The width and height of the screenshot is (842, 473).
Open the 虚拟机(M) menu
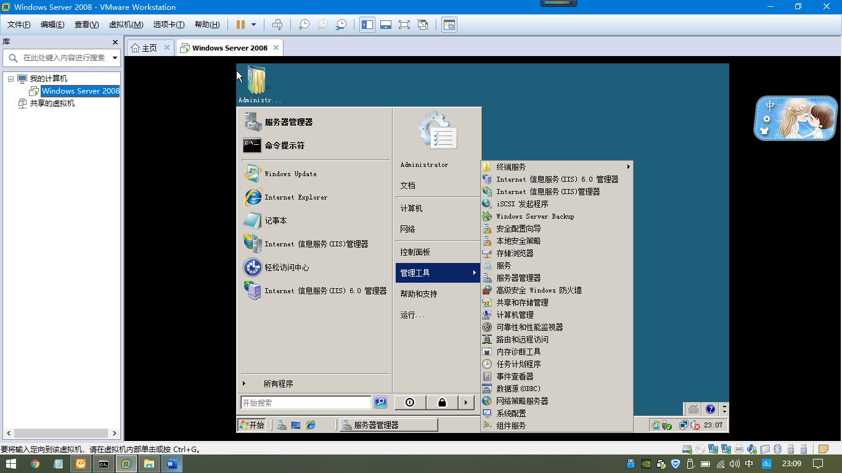(126, 25)
